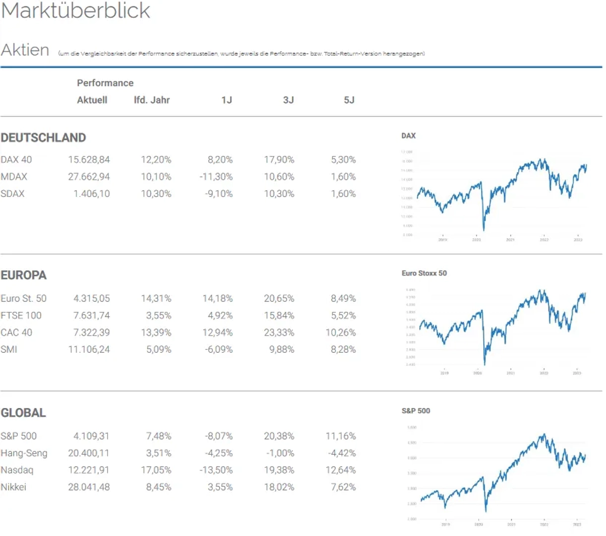Click the 3J column header
Image resolution: width=606 pixels, height=536 pixels.
pyautogui.click(x=288, y=100)
